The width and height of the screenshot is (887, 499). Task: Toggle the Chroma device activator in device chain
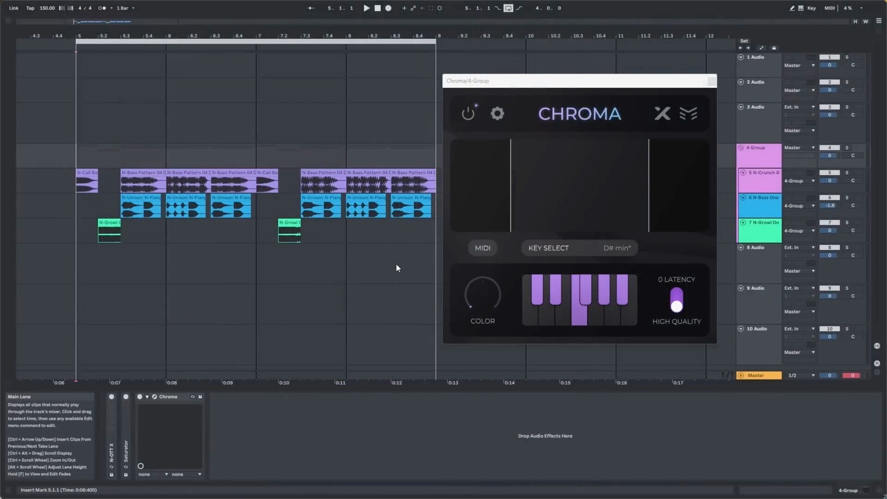tap(140, 397)
